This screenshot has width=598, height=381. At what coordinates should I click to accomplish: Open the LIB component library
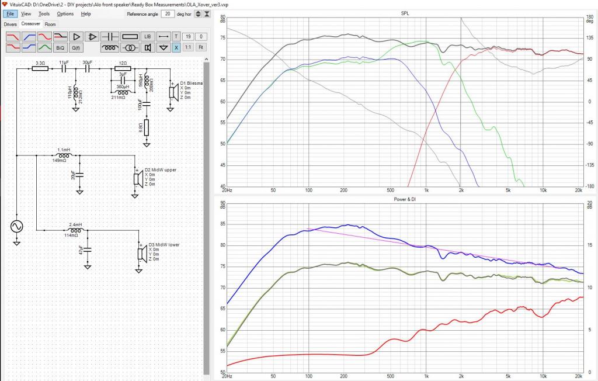pyautogui.click(x=148, y=37)
